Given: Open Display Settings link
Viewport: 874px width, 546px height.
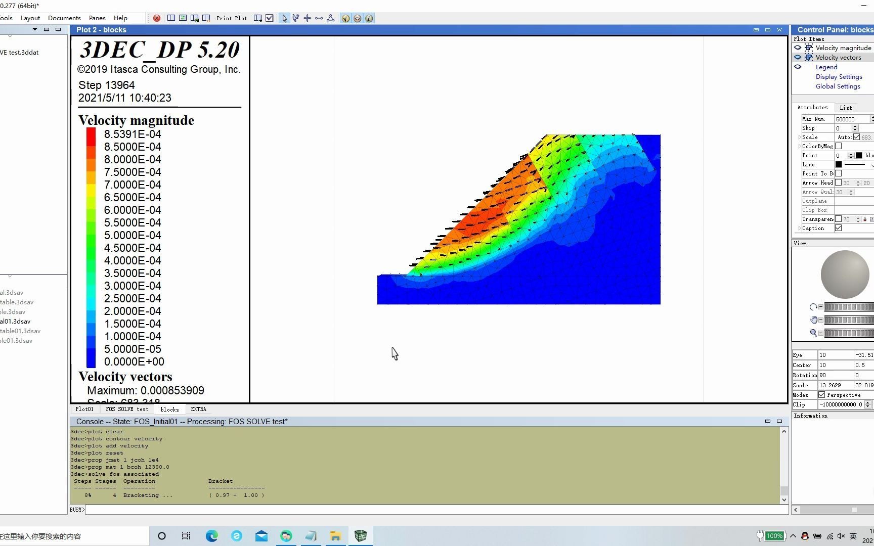Looking at the screenshot, I should [839, 77].
